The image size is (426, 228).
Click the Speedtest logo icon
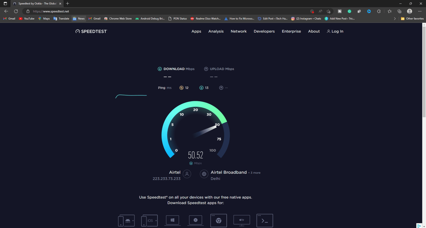pos(77,31)
